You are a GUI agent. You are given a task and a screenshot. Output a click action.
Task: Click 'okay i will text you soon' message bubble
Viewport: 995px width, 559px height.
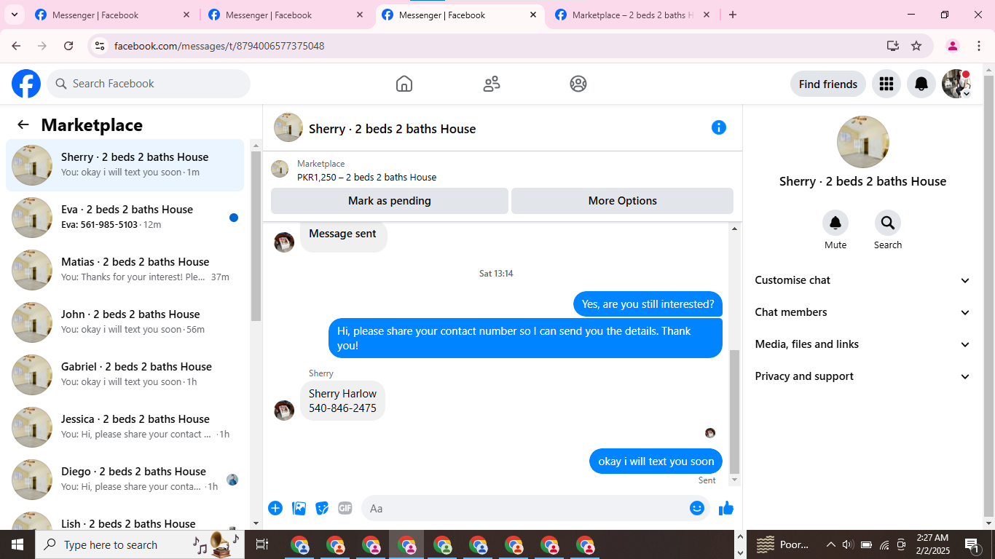pyautogui.click(x=656, y=461)
